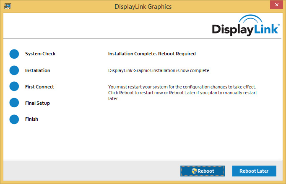The height and width of the screenshot is (184, 286).
Task: Select the Finish step label
Action: point(31,119)
